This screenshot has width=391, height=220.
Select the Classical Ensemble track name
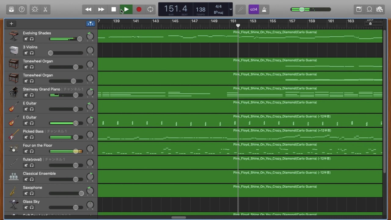(x=39, y=174)
